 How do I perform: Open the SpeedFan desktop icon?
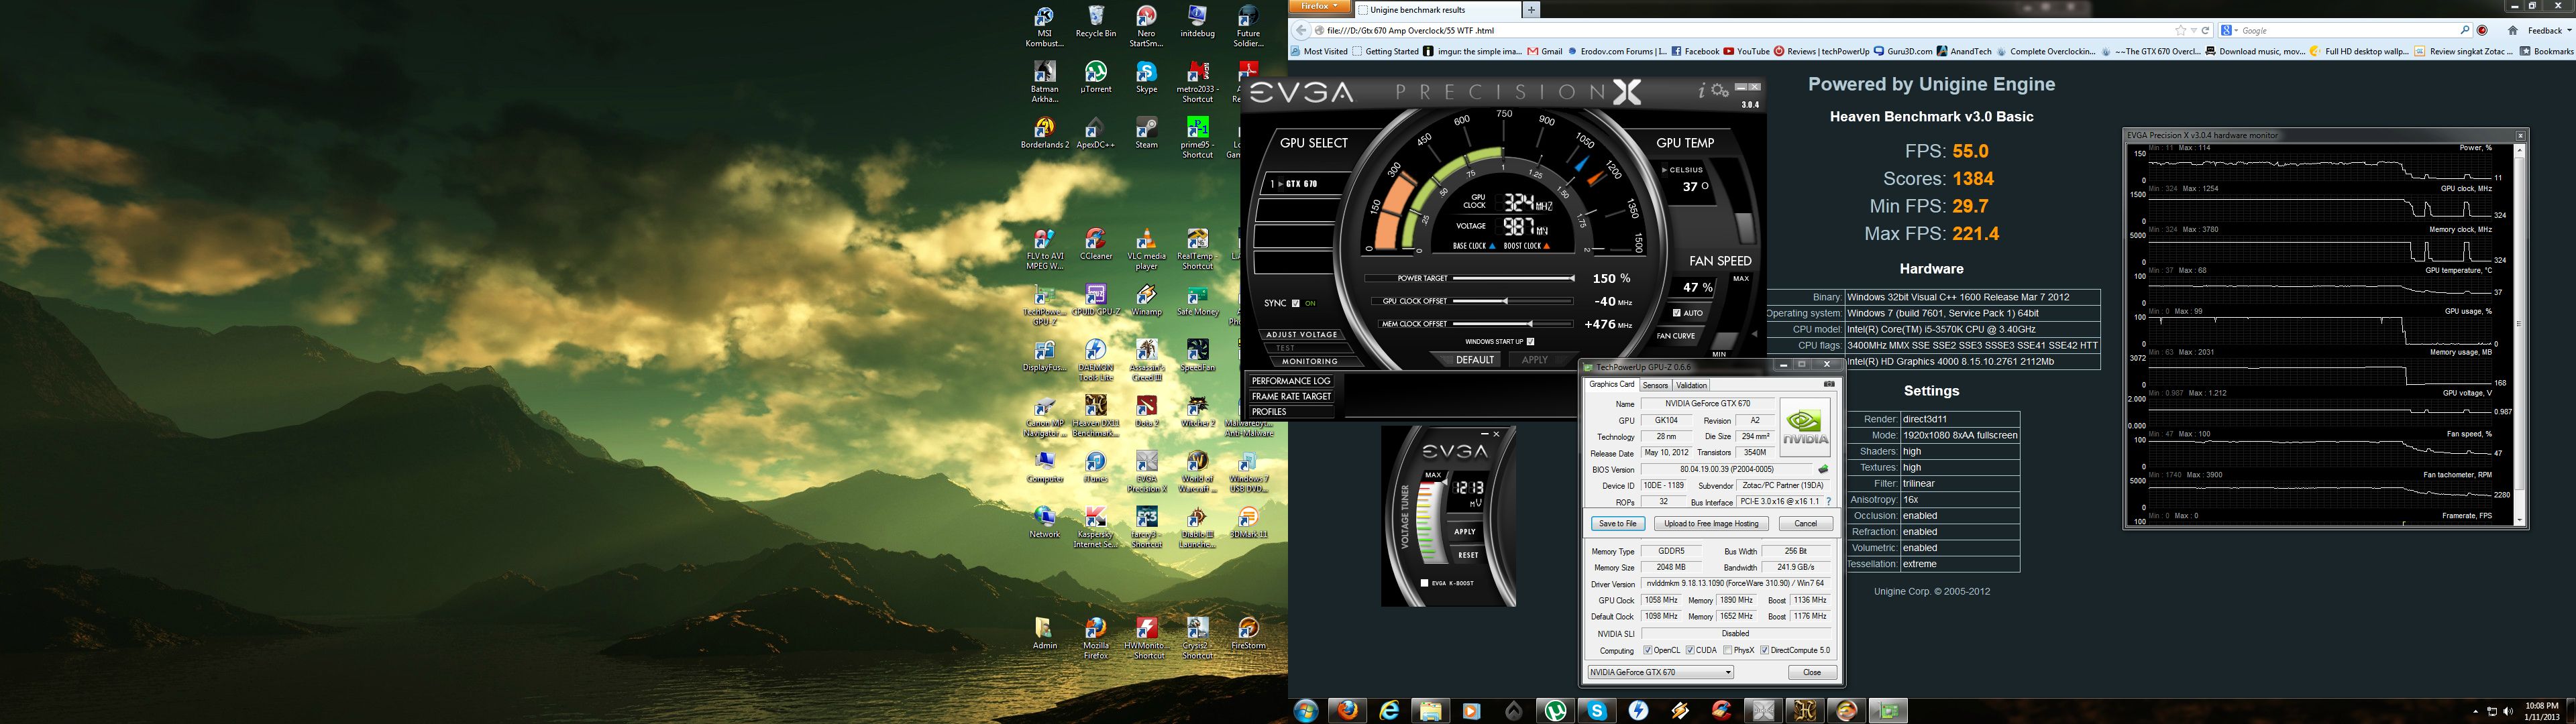1197,356
